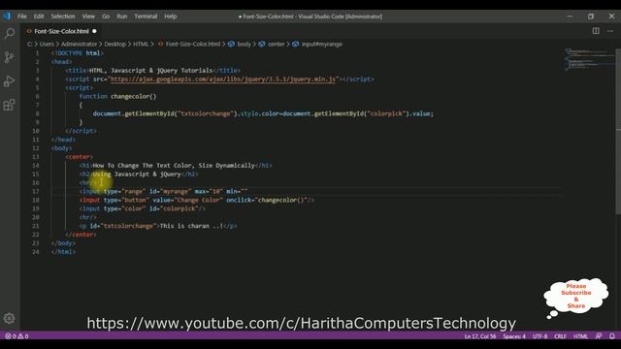Click the HTML language mode entry
This screenshot has width=621, height=349.
[x=580, y=336]
